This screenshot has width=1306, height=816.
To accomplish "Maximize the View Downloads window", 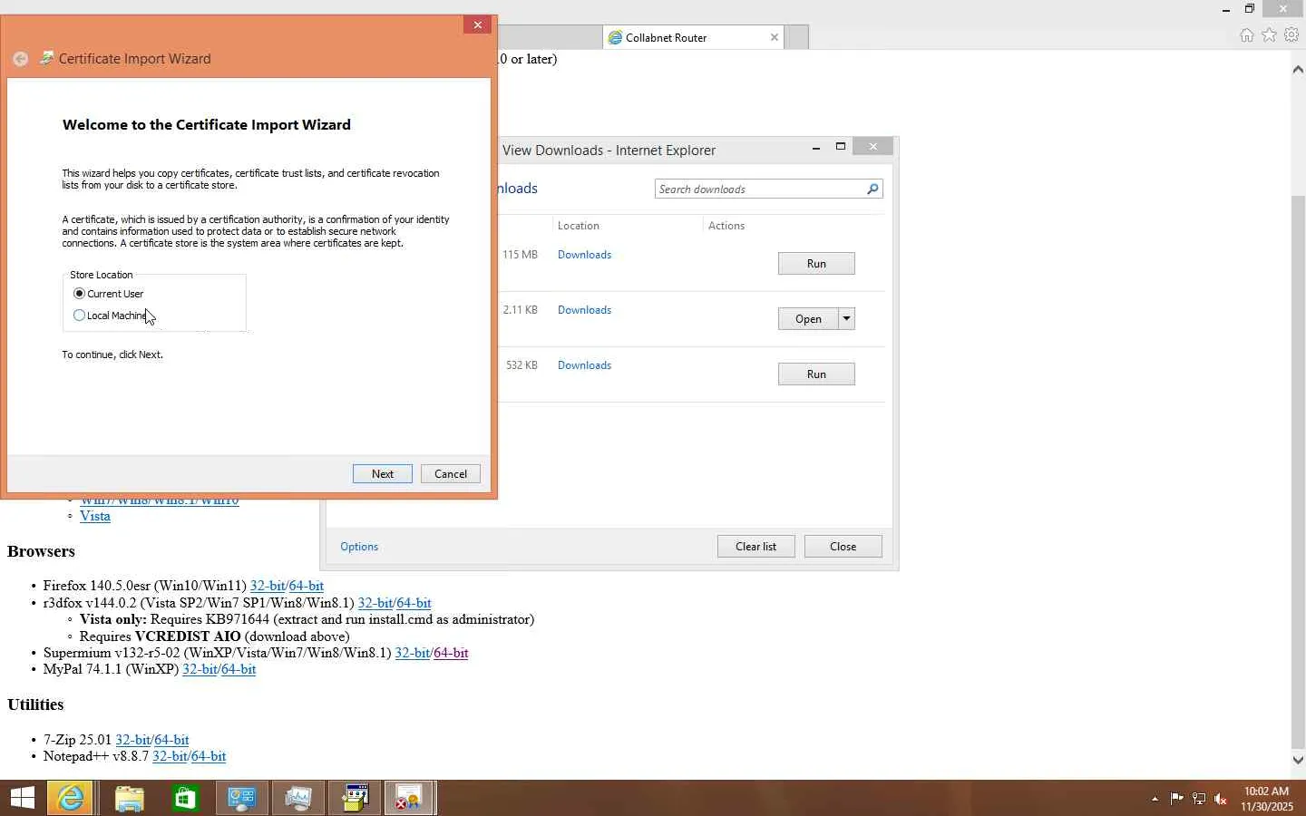I will 841,147.
